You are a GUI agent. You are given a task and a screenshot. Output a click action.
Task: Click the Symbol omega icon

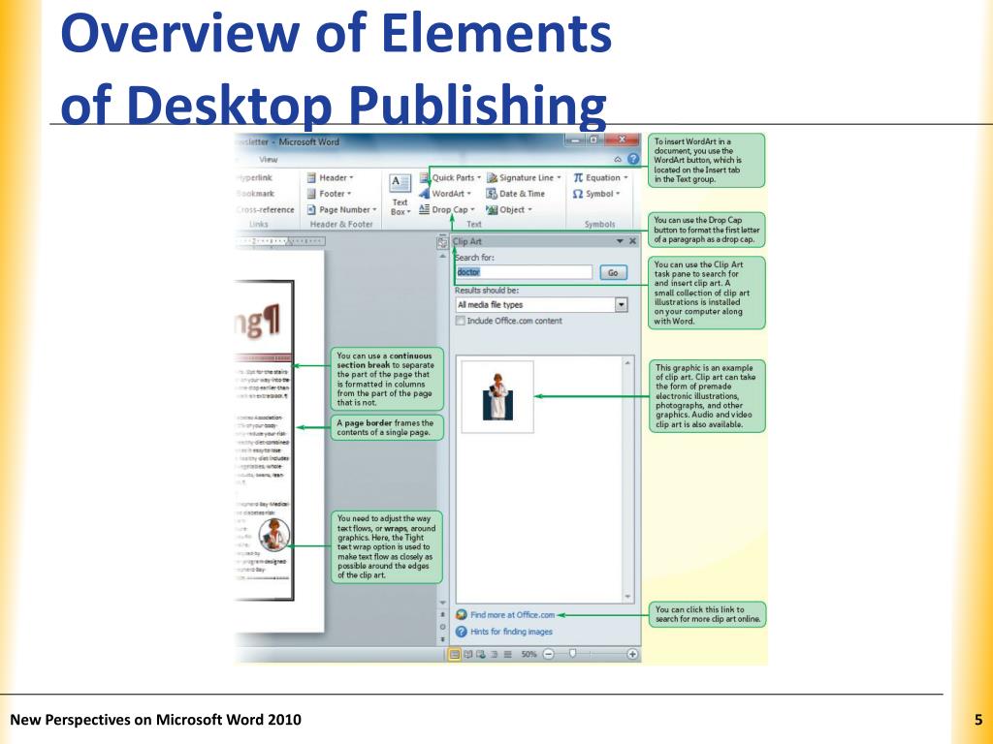tap(578, 194)
